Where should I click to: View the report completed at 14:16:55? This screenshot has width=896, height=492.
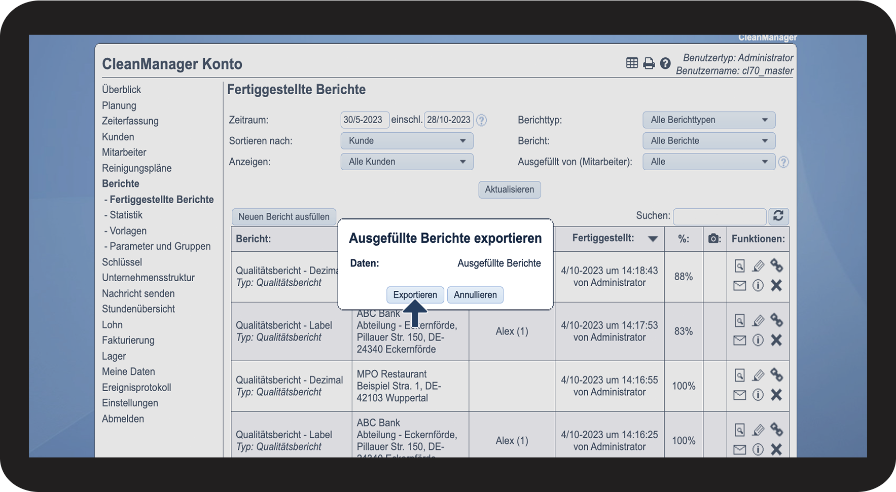pyautogui.click(x=740, y=375)
